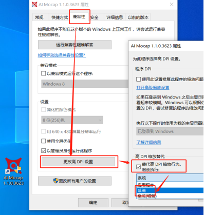
Task: Open 打开高级缩放设置 link
Action: point(153,88)
